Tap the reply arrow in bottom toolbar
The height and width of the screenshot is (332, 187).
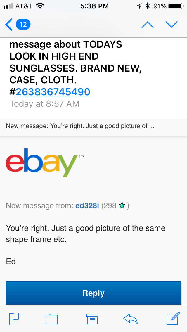click(x=131, y=319)
